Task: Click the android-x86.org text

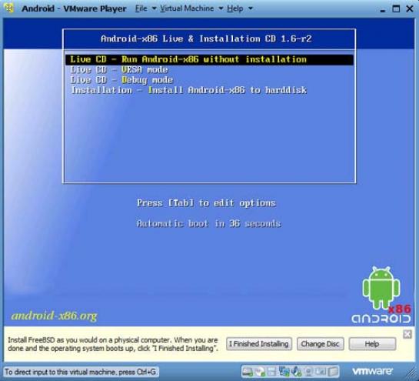Action: [x=55, y=316]
